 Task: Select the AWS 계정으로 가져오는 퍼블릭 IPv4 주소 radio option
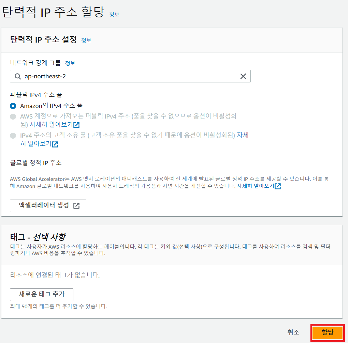pos(13,116)
